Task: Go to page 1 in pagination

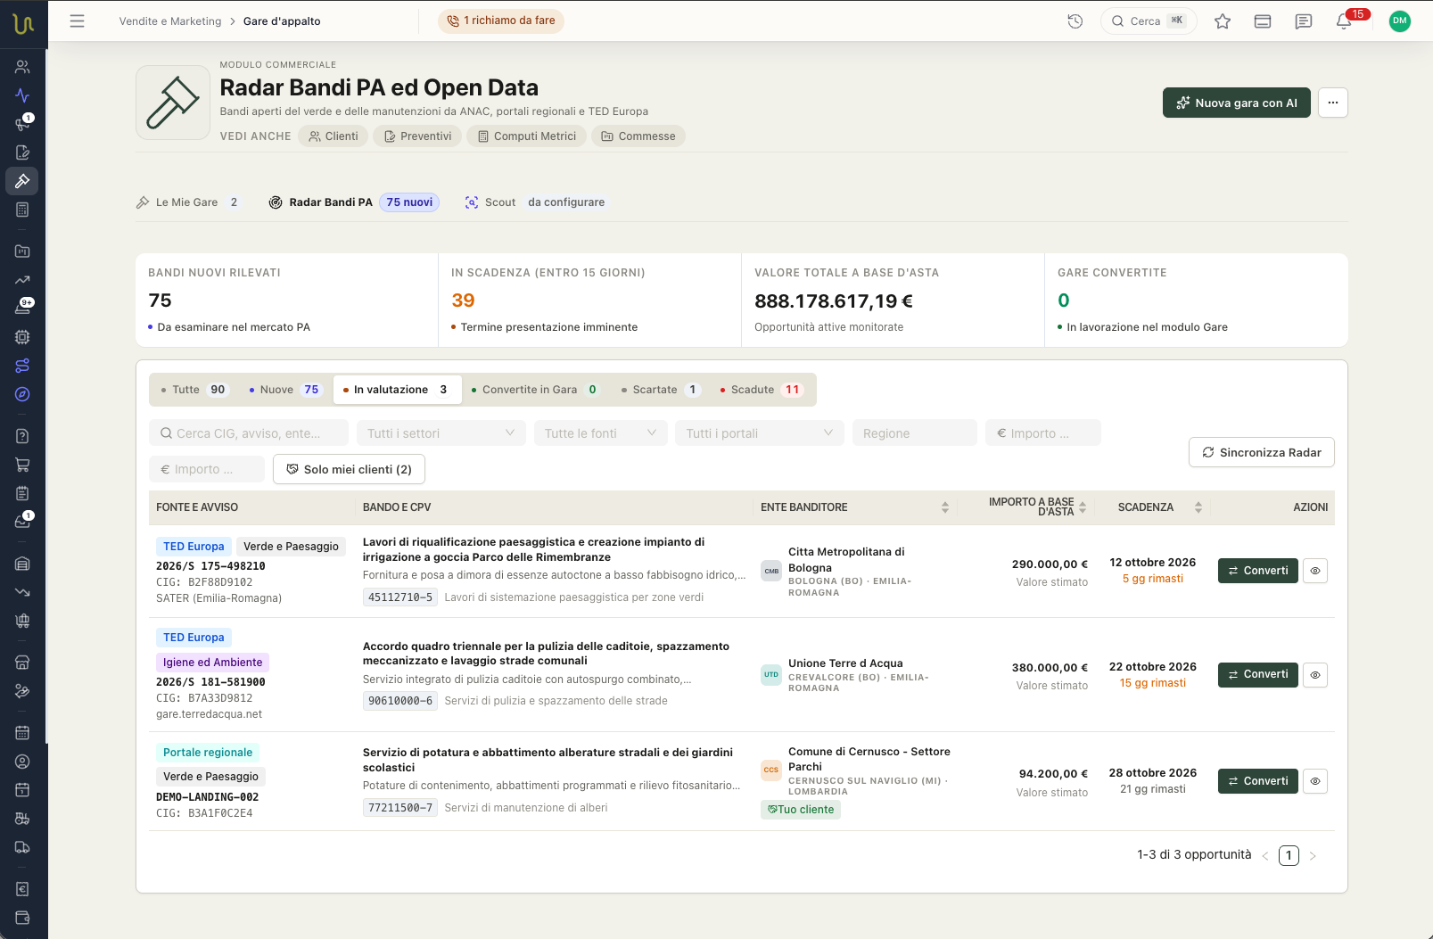Action: tap(1289, 855)
